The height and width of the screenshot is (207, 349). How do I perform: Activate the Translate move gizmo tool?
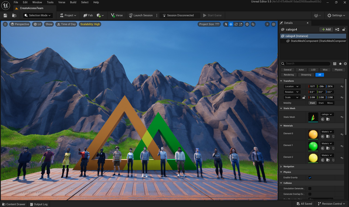pyautogui.click(x=231, y=24)
